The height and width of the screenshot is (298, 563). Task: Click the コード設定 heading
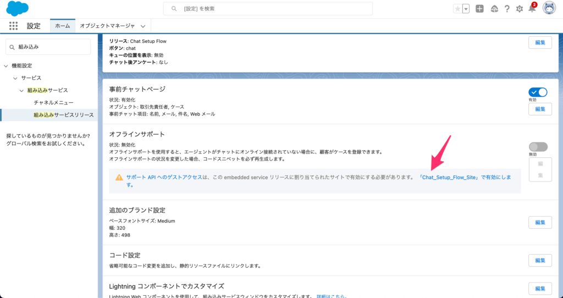click(x=125, y=255)
